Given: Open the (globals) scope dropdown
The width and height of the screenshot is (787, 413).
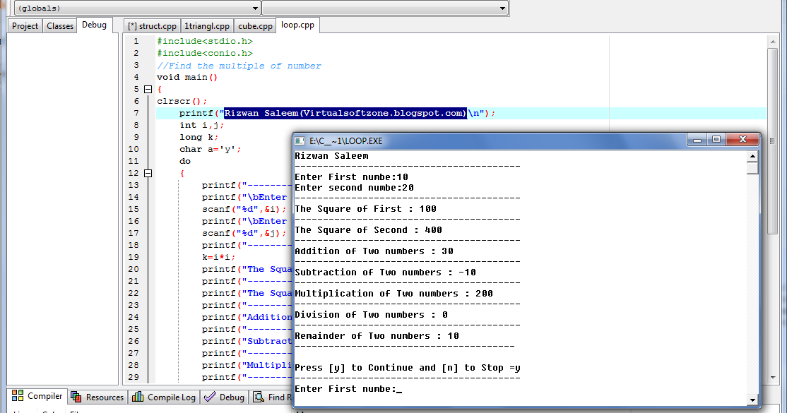Looking at the screenshot, I should (x=137, y=8).
